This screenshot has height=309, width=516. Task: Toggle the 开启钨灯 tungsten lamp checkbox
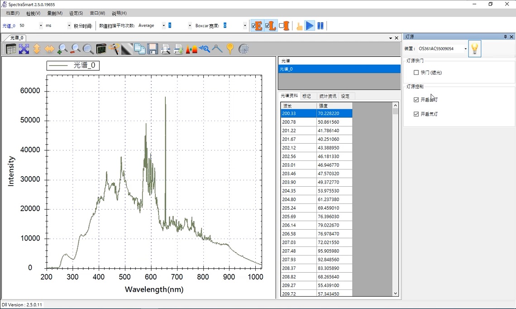pos(416,100)
